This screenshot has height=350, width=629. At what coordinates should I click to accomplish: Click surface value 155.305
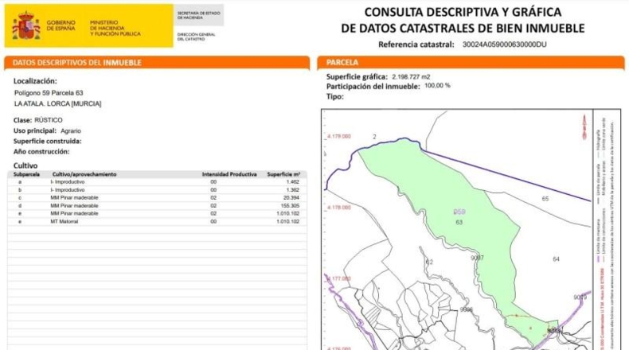click(x=290, y=206)
